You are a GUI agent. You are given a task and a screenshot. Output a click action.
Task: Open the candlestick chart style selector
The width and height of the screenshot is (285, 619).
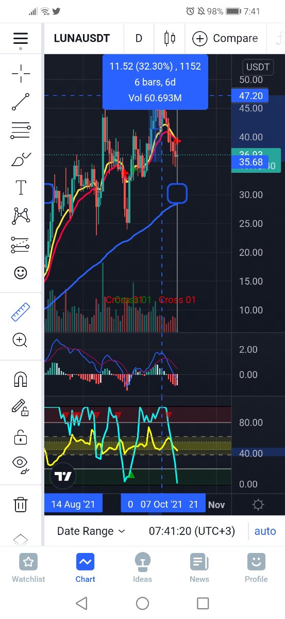pos(170,39)
